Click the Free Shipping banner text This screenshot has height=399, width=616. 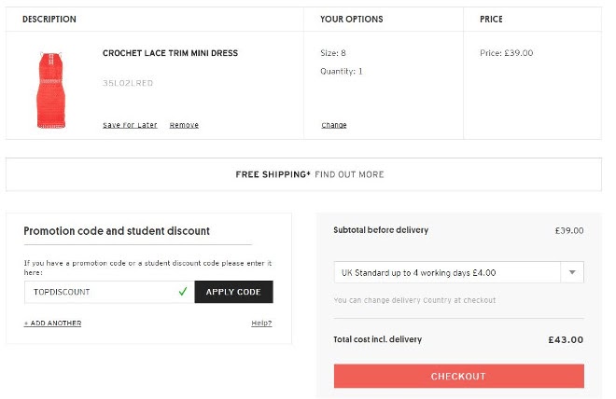pos(273,174)
